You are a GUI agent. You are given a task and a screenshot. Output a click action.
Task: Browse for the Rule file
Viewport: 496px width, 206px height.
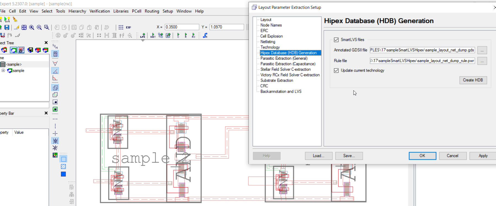(482, 61)
